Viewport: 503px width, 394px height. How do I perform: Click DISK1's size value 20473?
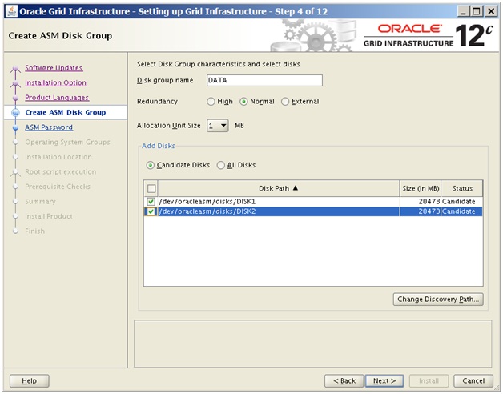click(x=429, y=202)
